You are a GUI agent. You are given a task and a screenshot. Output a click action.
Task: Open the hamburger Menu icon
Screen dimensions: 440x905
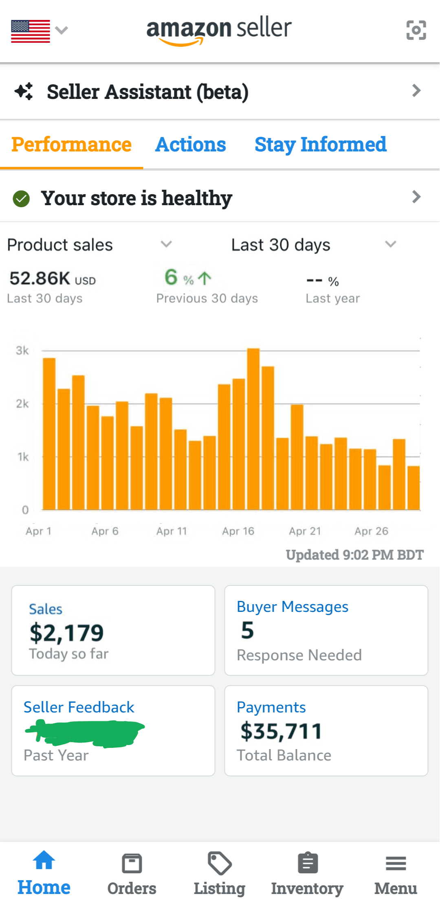point(396,863)
